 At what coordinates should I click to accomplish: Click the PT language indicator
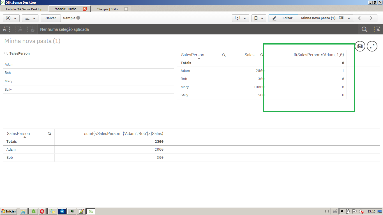coord(327,211)
